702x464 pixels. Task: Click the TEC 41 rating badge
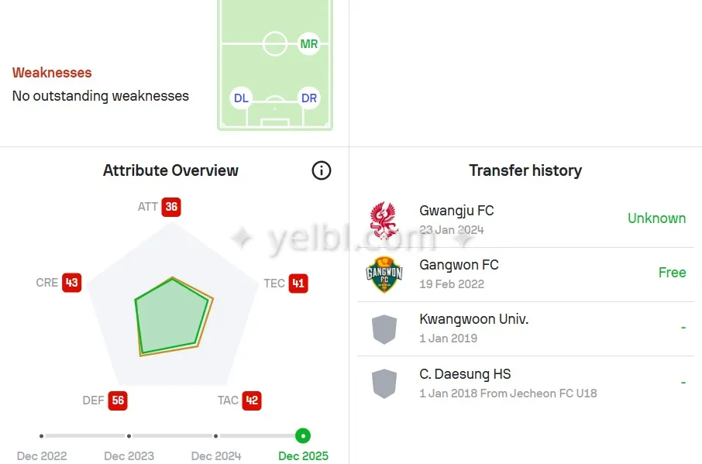tap(298, 284)
